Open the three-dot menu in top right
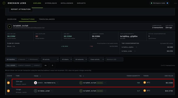The width and height of the screenshot is (178, 98). tap(175, 3)
